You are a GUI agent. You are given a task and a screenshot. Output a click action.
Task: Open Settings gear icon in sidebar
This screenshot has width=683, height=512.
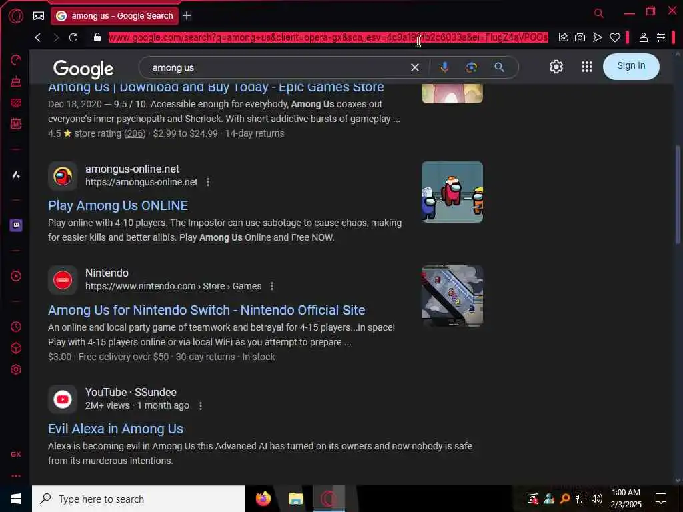[x=16, y=369]
